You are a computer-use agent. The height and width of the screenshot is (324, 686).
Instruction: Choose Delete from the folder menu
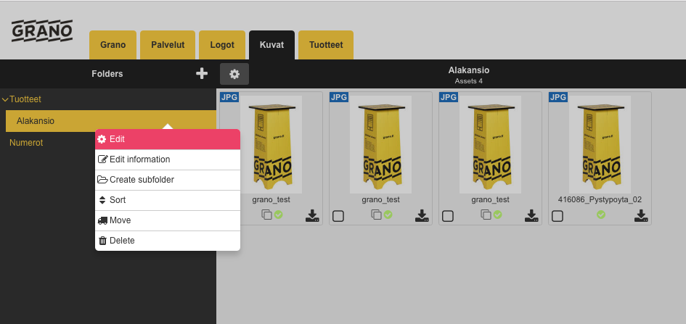(x=168, y=241)
